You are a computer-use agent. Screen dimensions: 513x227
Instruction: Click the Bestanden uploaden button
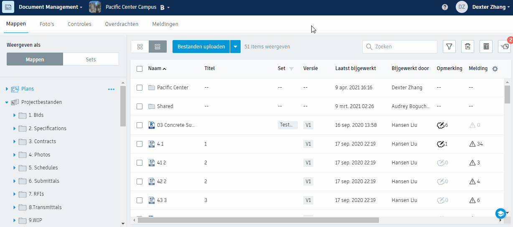(201, 47)
